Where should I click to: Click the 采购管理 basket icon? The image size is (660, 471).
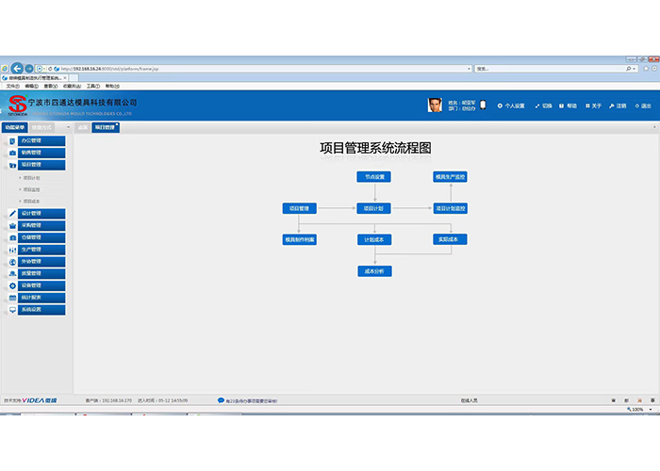pos(12,226)
